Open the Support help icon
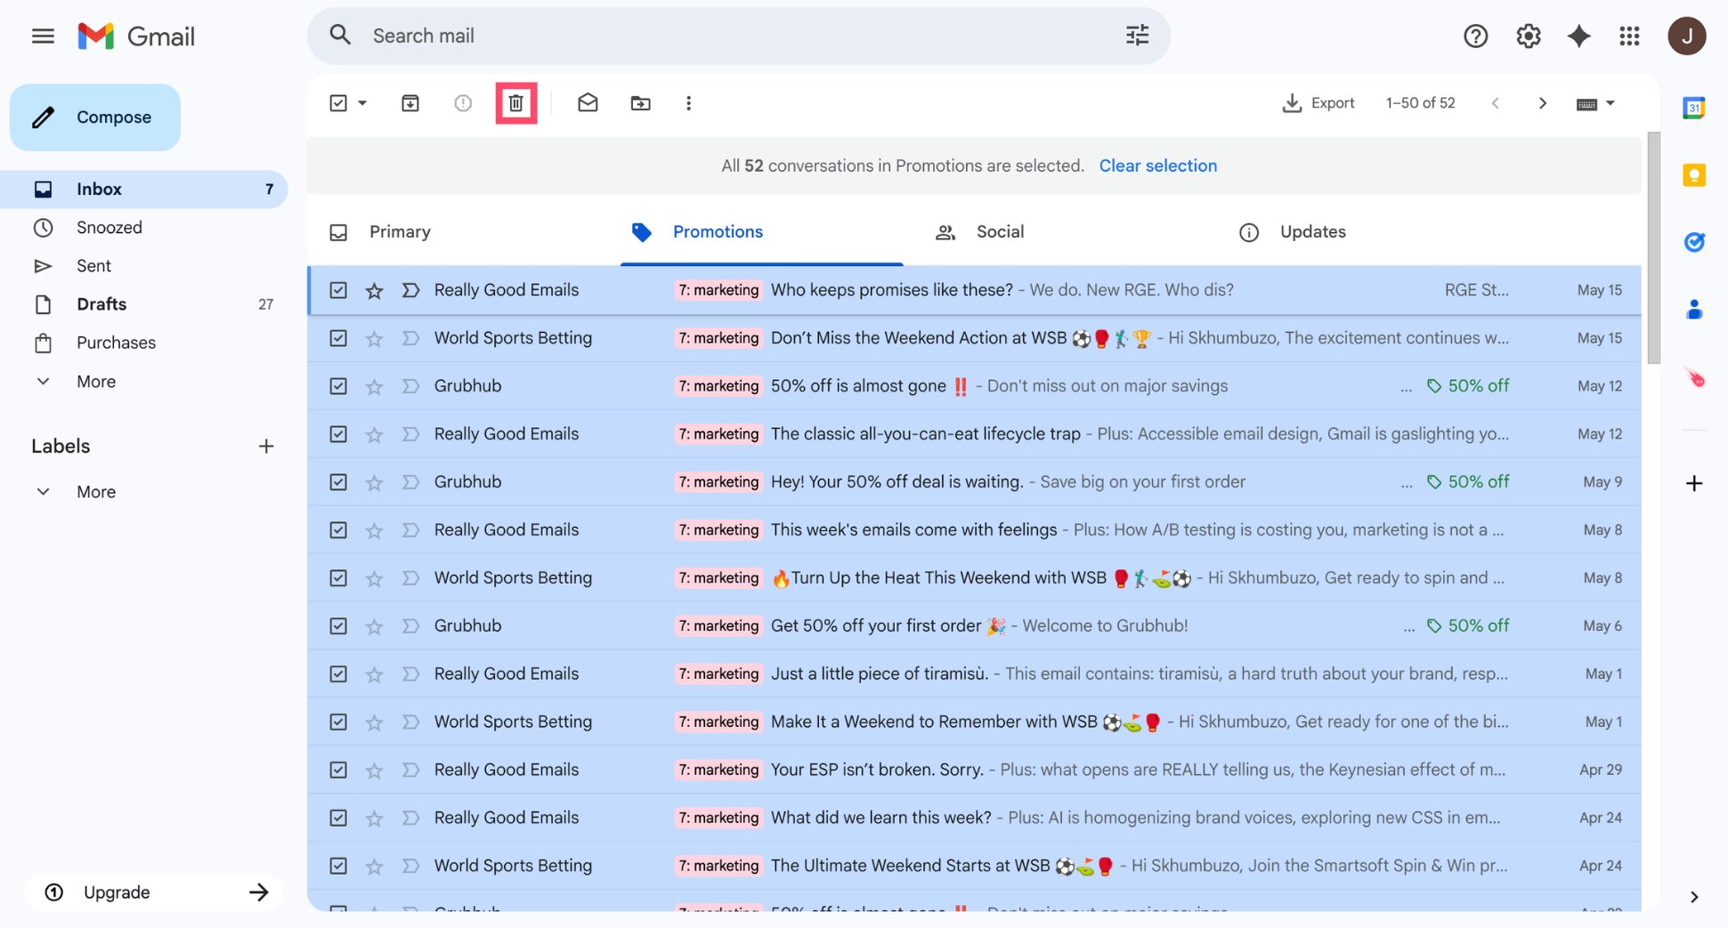Image resolution: width=1728 pixels, height=928 pixels. [x=1475, y=36]
